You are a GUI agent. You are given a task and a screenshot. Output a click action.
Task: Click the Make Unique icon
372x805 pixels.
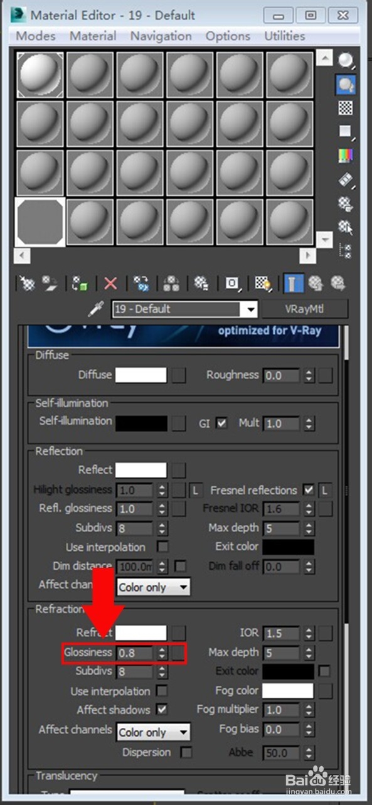point(171,284)
